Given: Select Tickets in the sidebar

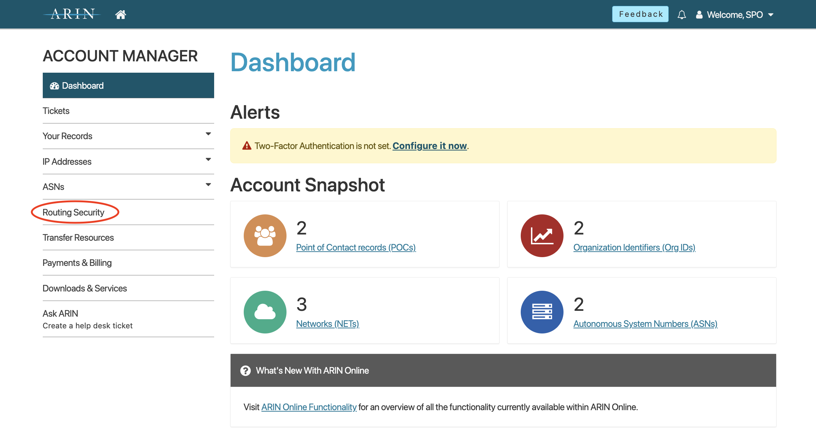Looking at the screenshot, I should pyautogui.click(x=56, y=111).
